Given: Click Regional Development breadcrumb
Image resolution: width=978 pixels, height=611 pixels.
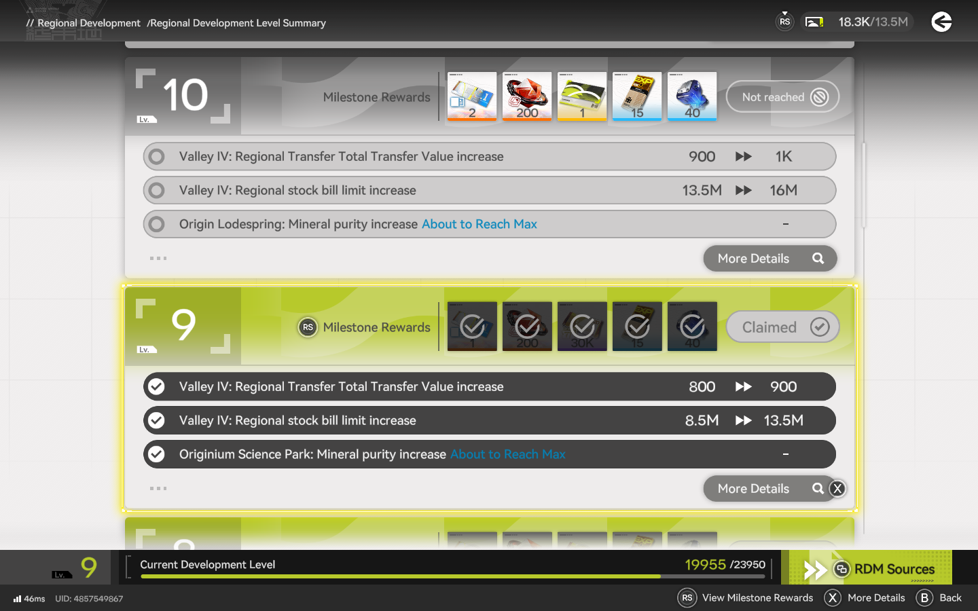Looking at the screenshot, I should point(89,23).
